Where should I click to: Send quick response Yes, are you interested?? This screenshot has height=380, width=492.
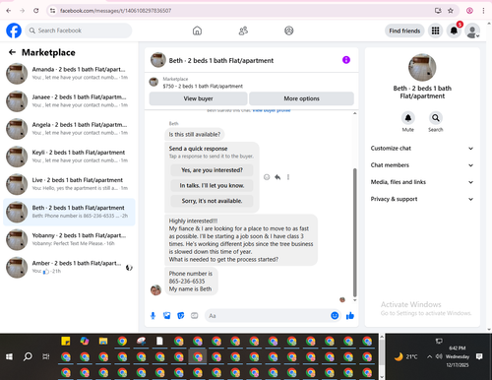212,170
